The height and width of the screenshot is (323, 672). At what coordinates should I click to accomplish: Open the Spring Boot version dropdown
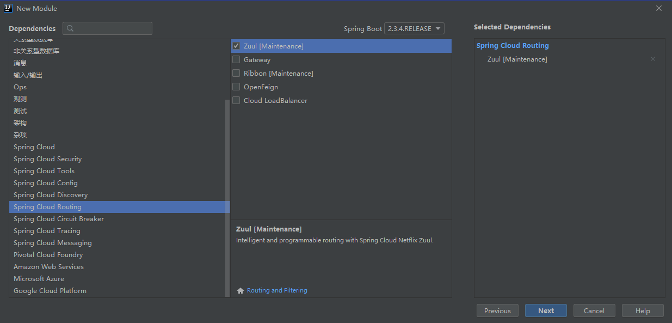click(x=414, y=28)
